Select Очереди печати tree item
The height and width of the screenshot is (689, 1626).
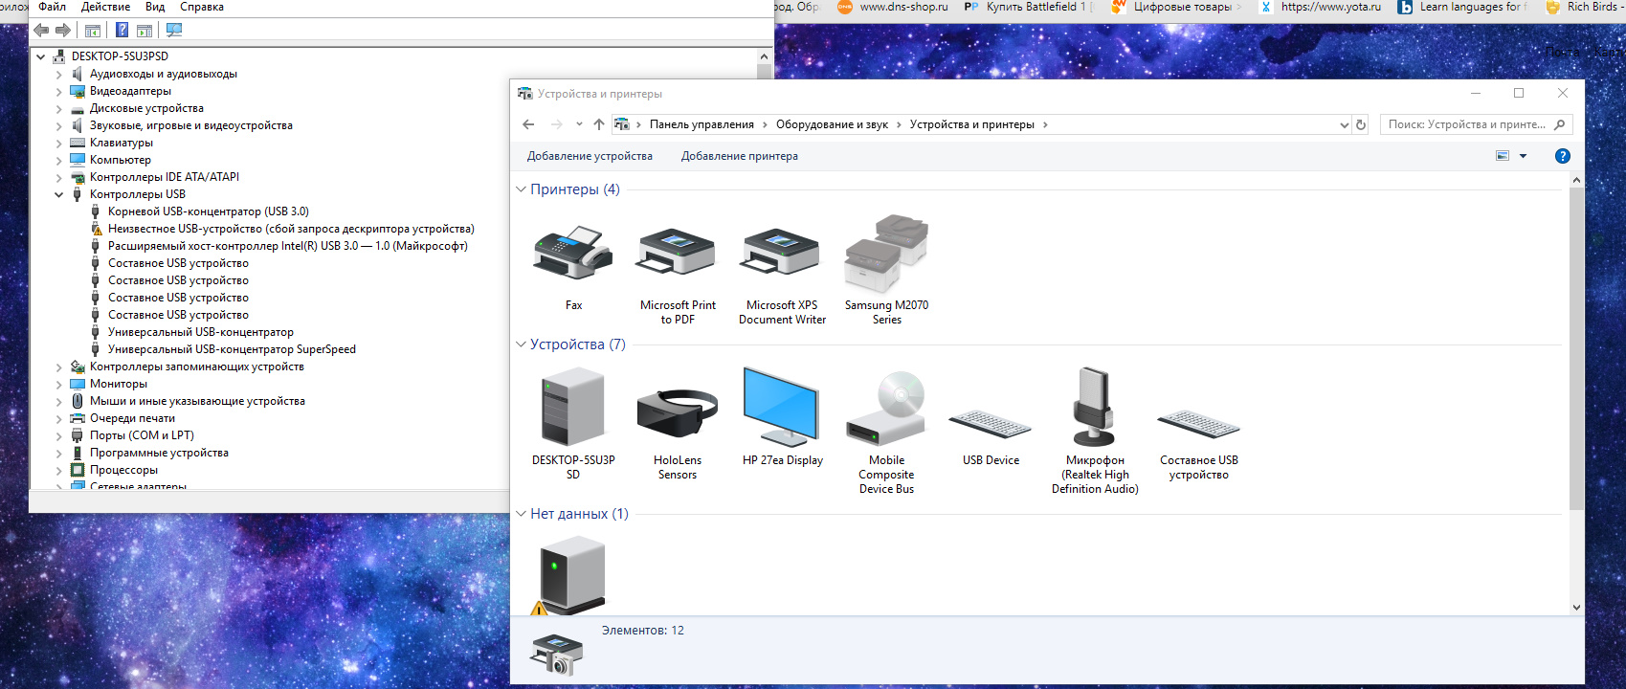click(132, 418)
